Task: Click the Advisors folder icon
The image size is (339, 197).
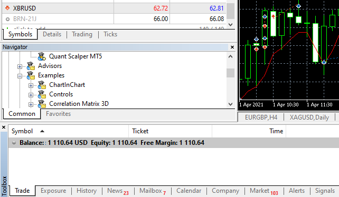Action: [x=31, y=66]
